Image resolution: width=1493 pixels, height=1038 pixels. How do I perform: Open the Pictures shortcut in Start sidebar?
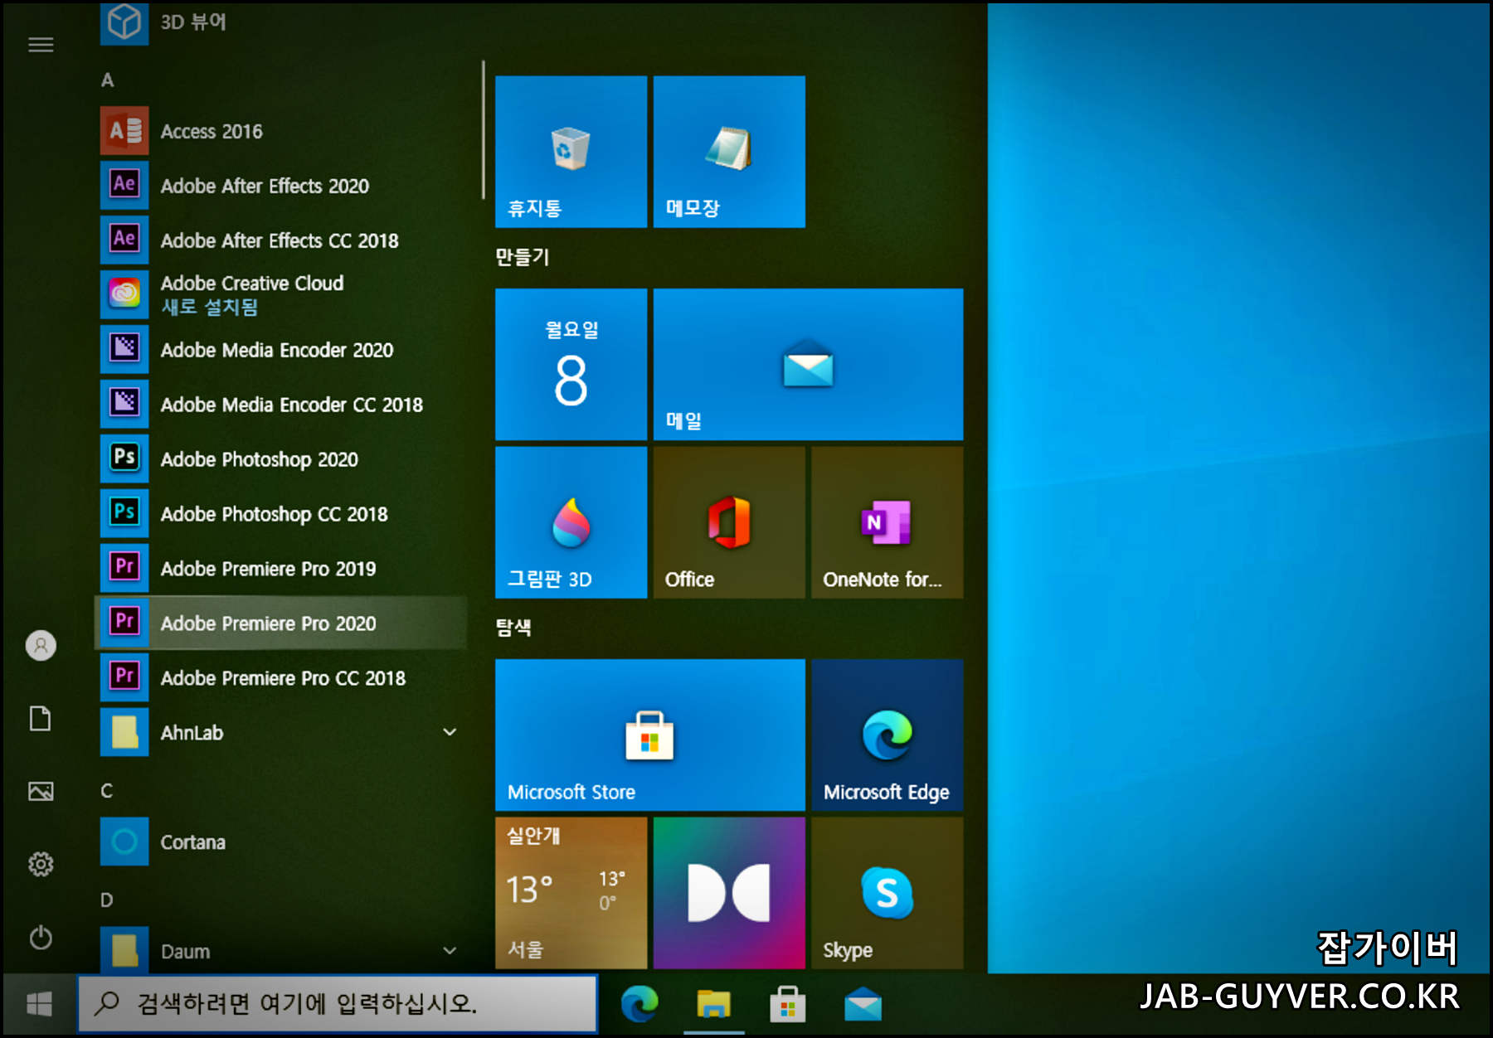[41, 792]
